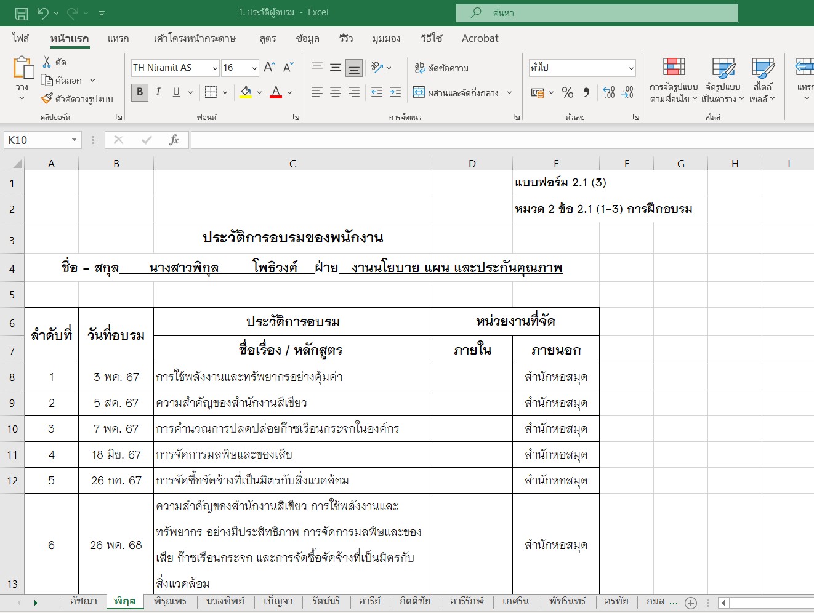This screenshot has width=814, height=613.
Task: Click the Increase Font Size icon
Action: tap(269, 68)
